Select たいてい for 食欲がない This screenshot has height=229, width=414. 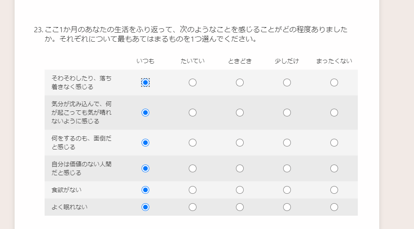click(x=193, y=190)
